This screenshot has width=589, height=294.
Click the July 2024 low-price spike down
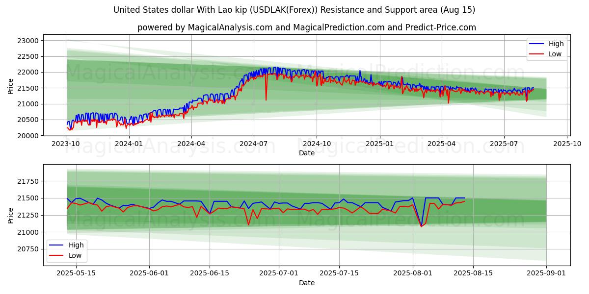[x=266, y=100]
